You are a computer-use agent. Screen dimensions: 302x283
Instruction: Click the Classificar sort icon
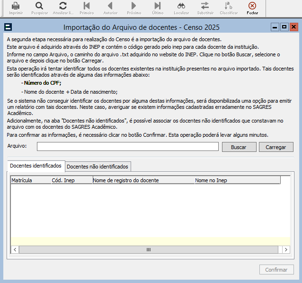pos(229,6)
